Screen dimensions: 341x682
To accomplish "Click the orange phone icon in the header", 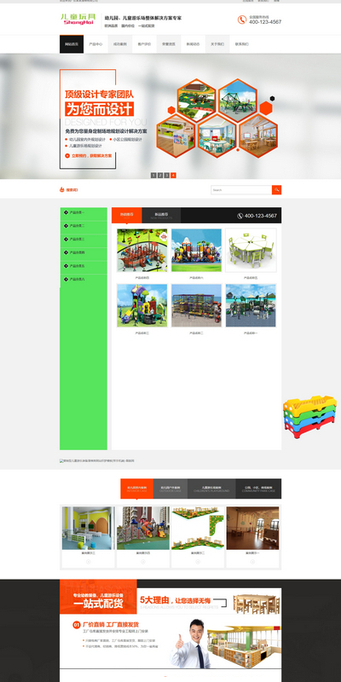I will coord(242,20).
